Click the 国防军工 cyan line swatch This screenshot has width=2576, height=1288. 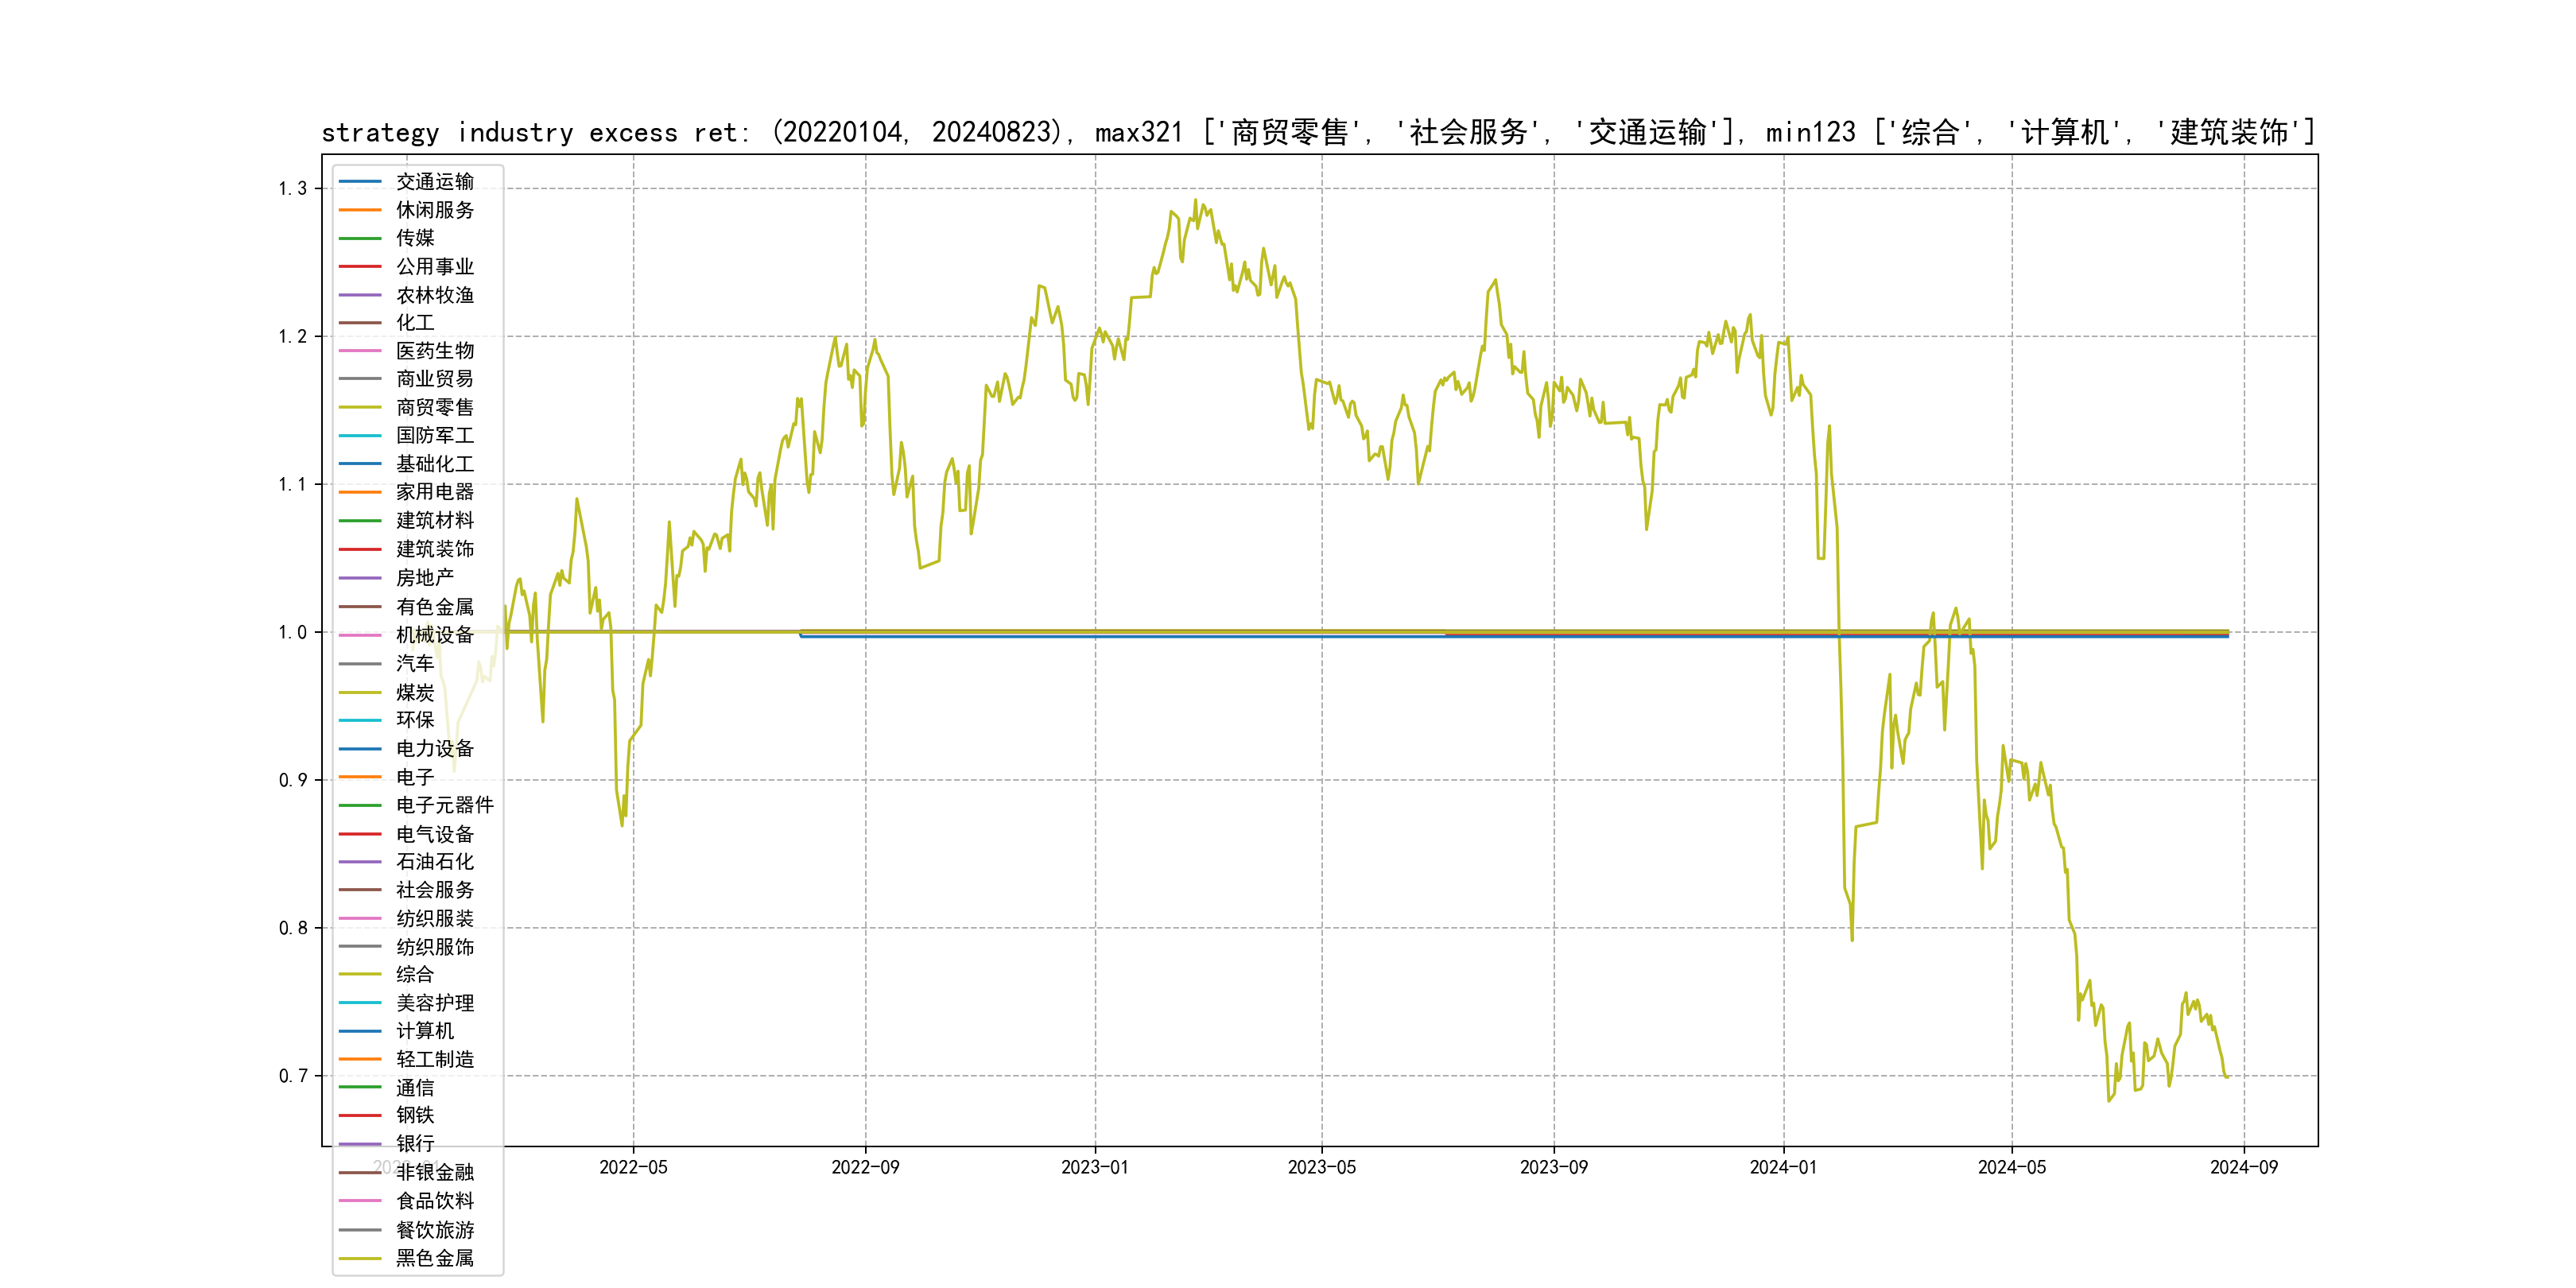pos(360,436)
